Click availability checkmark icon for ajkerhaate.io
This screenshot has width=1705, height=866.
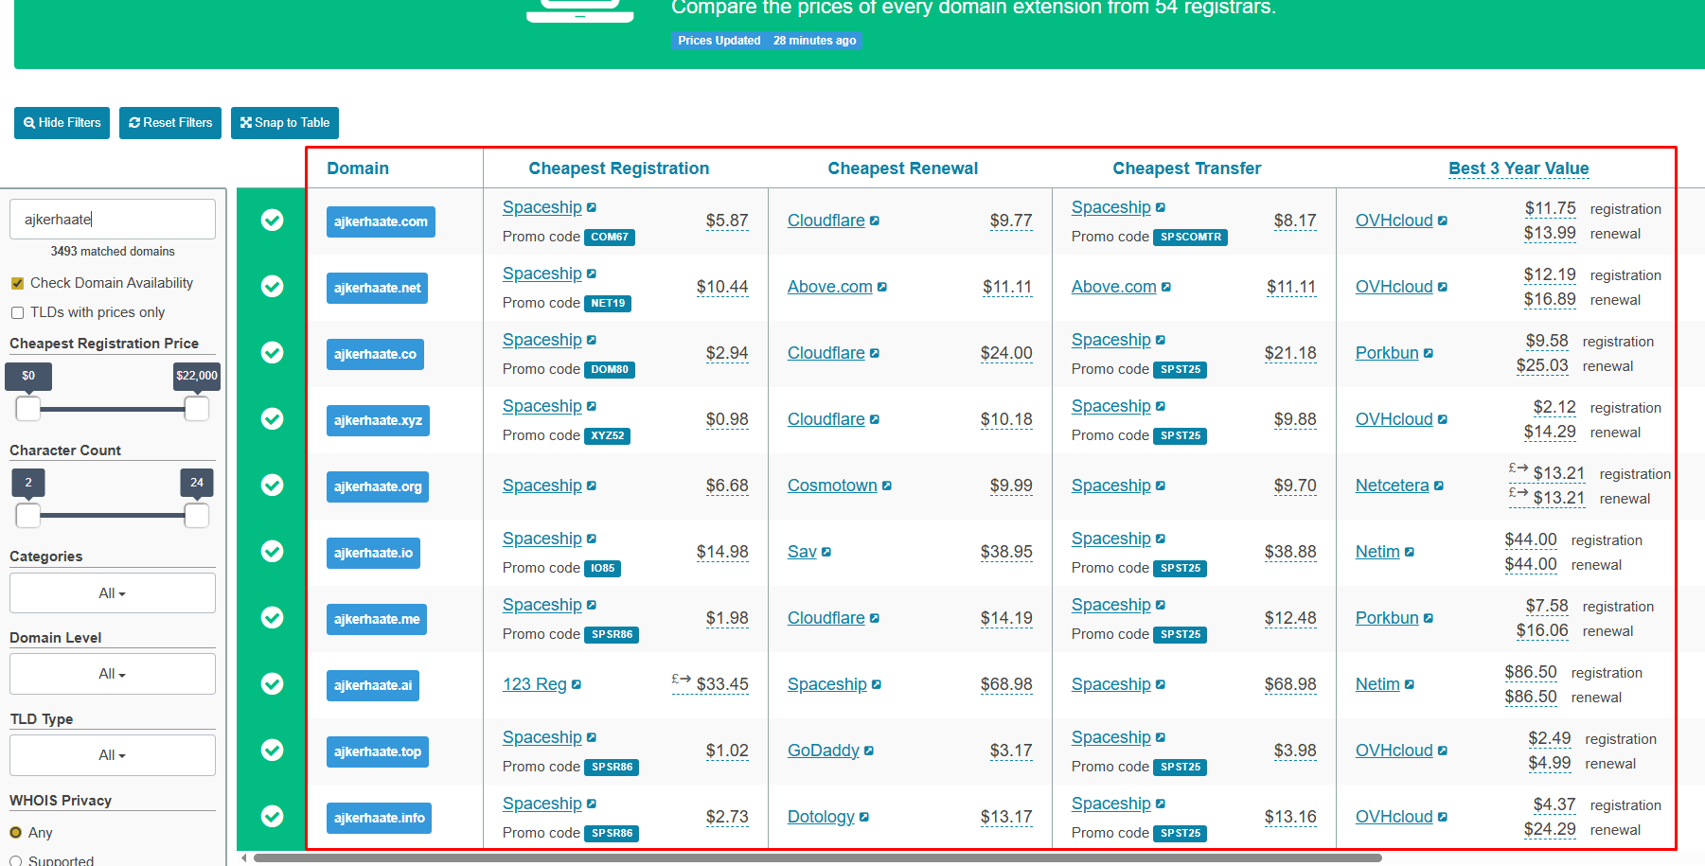[x=272, y=551]
